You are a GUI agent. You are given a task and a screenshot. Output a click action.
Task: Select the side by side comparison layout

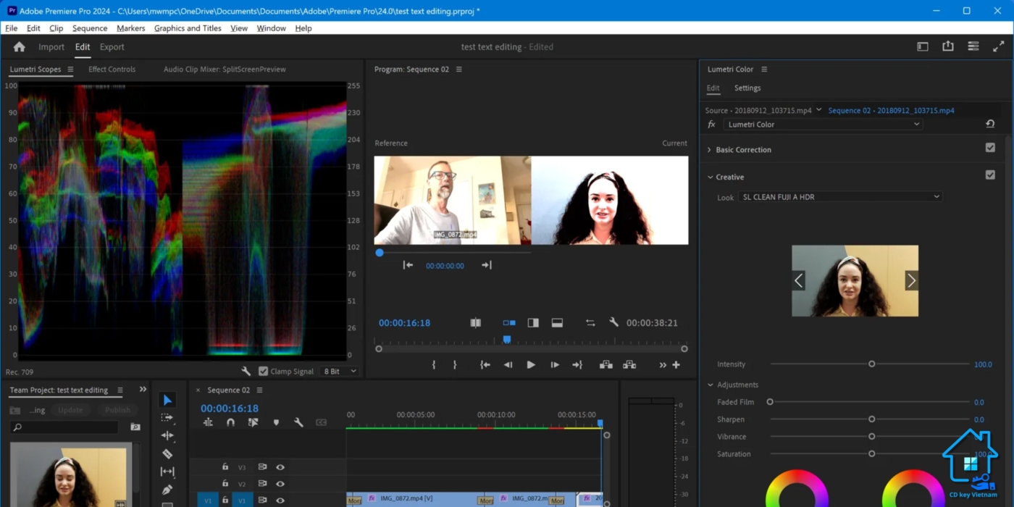509,323
